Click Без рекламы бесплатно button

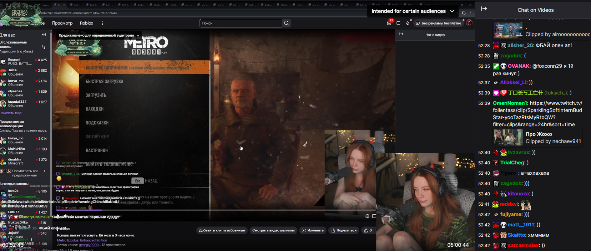(438, 23)
